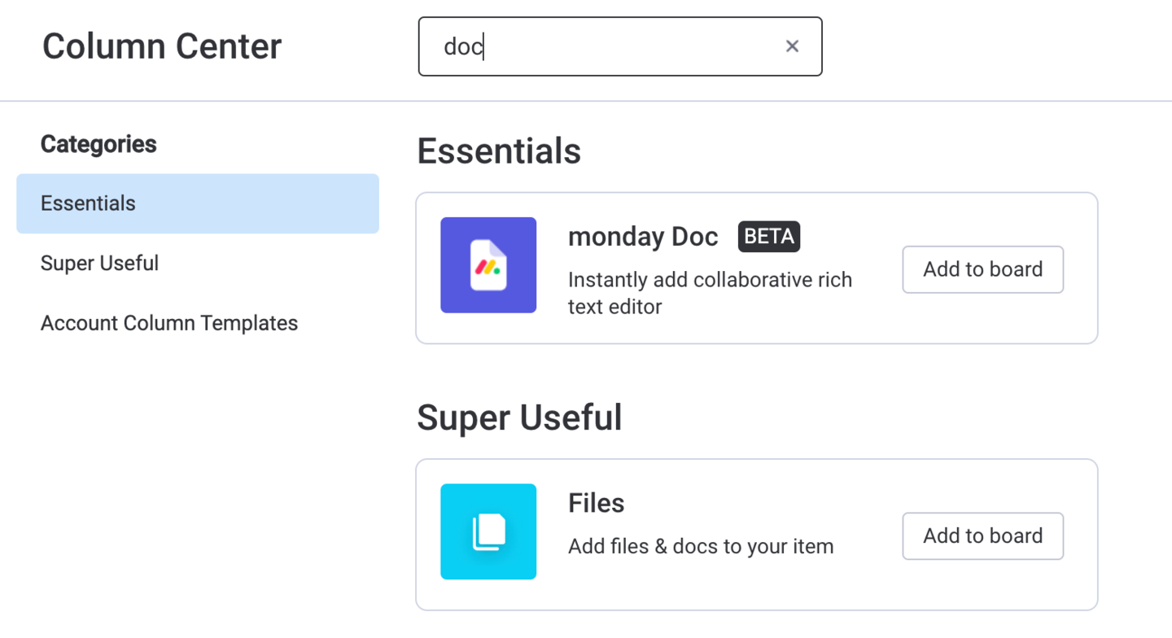This screenshot has width=1172, height=638.
Task: Click the collaborative rich text editor description
Action: click(x=710, y=293)
